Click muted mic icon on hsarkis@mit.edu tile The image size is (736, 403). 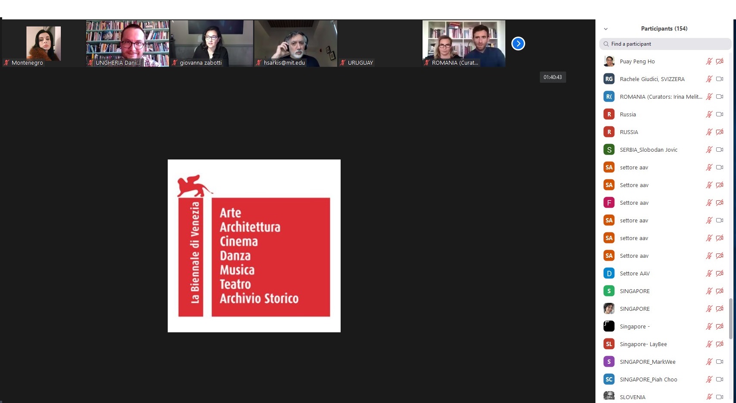(259, 62)
